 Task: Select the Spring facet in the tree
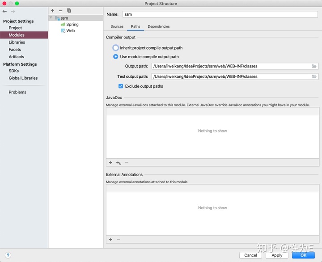point(72,25)
